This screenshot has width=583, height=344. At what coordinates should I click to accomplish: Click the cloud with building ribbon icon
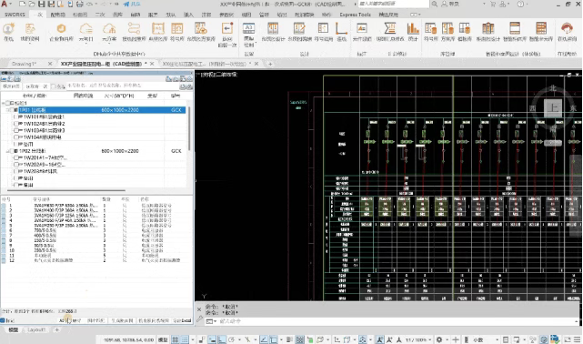pos(109,28)
